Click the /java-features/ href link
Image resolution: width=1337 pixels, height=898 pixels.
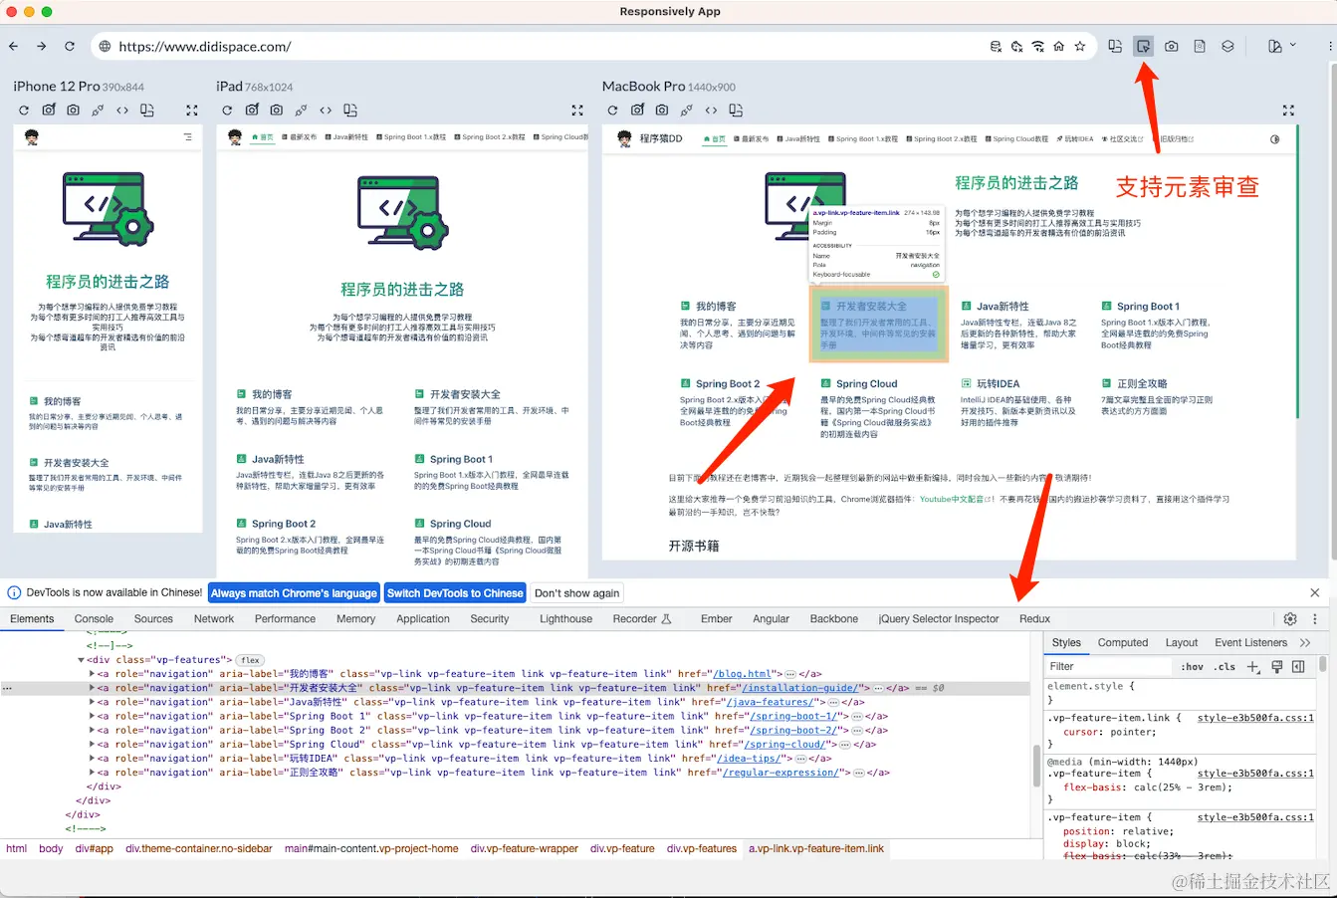[772, 702]
